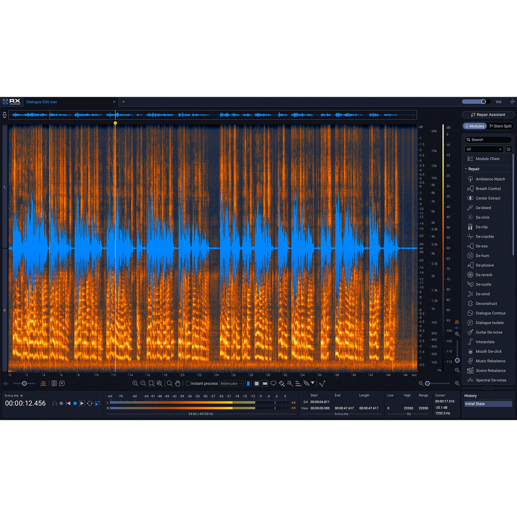Open the Dialogue Contour module
The image size is (517, 517).
point(487,313)
